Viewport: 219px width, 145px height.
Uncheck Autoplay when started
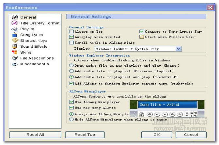coord(71,37)
